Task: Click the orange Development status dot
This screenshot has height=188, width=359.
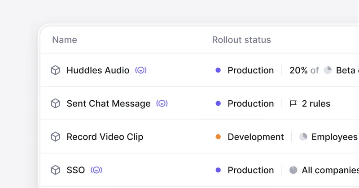Action: (x=218, y=137)
